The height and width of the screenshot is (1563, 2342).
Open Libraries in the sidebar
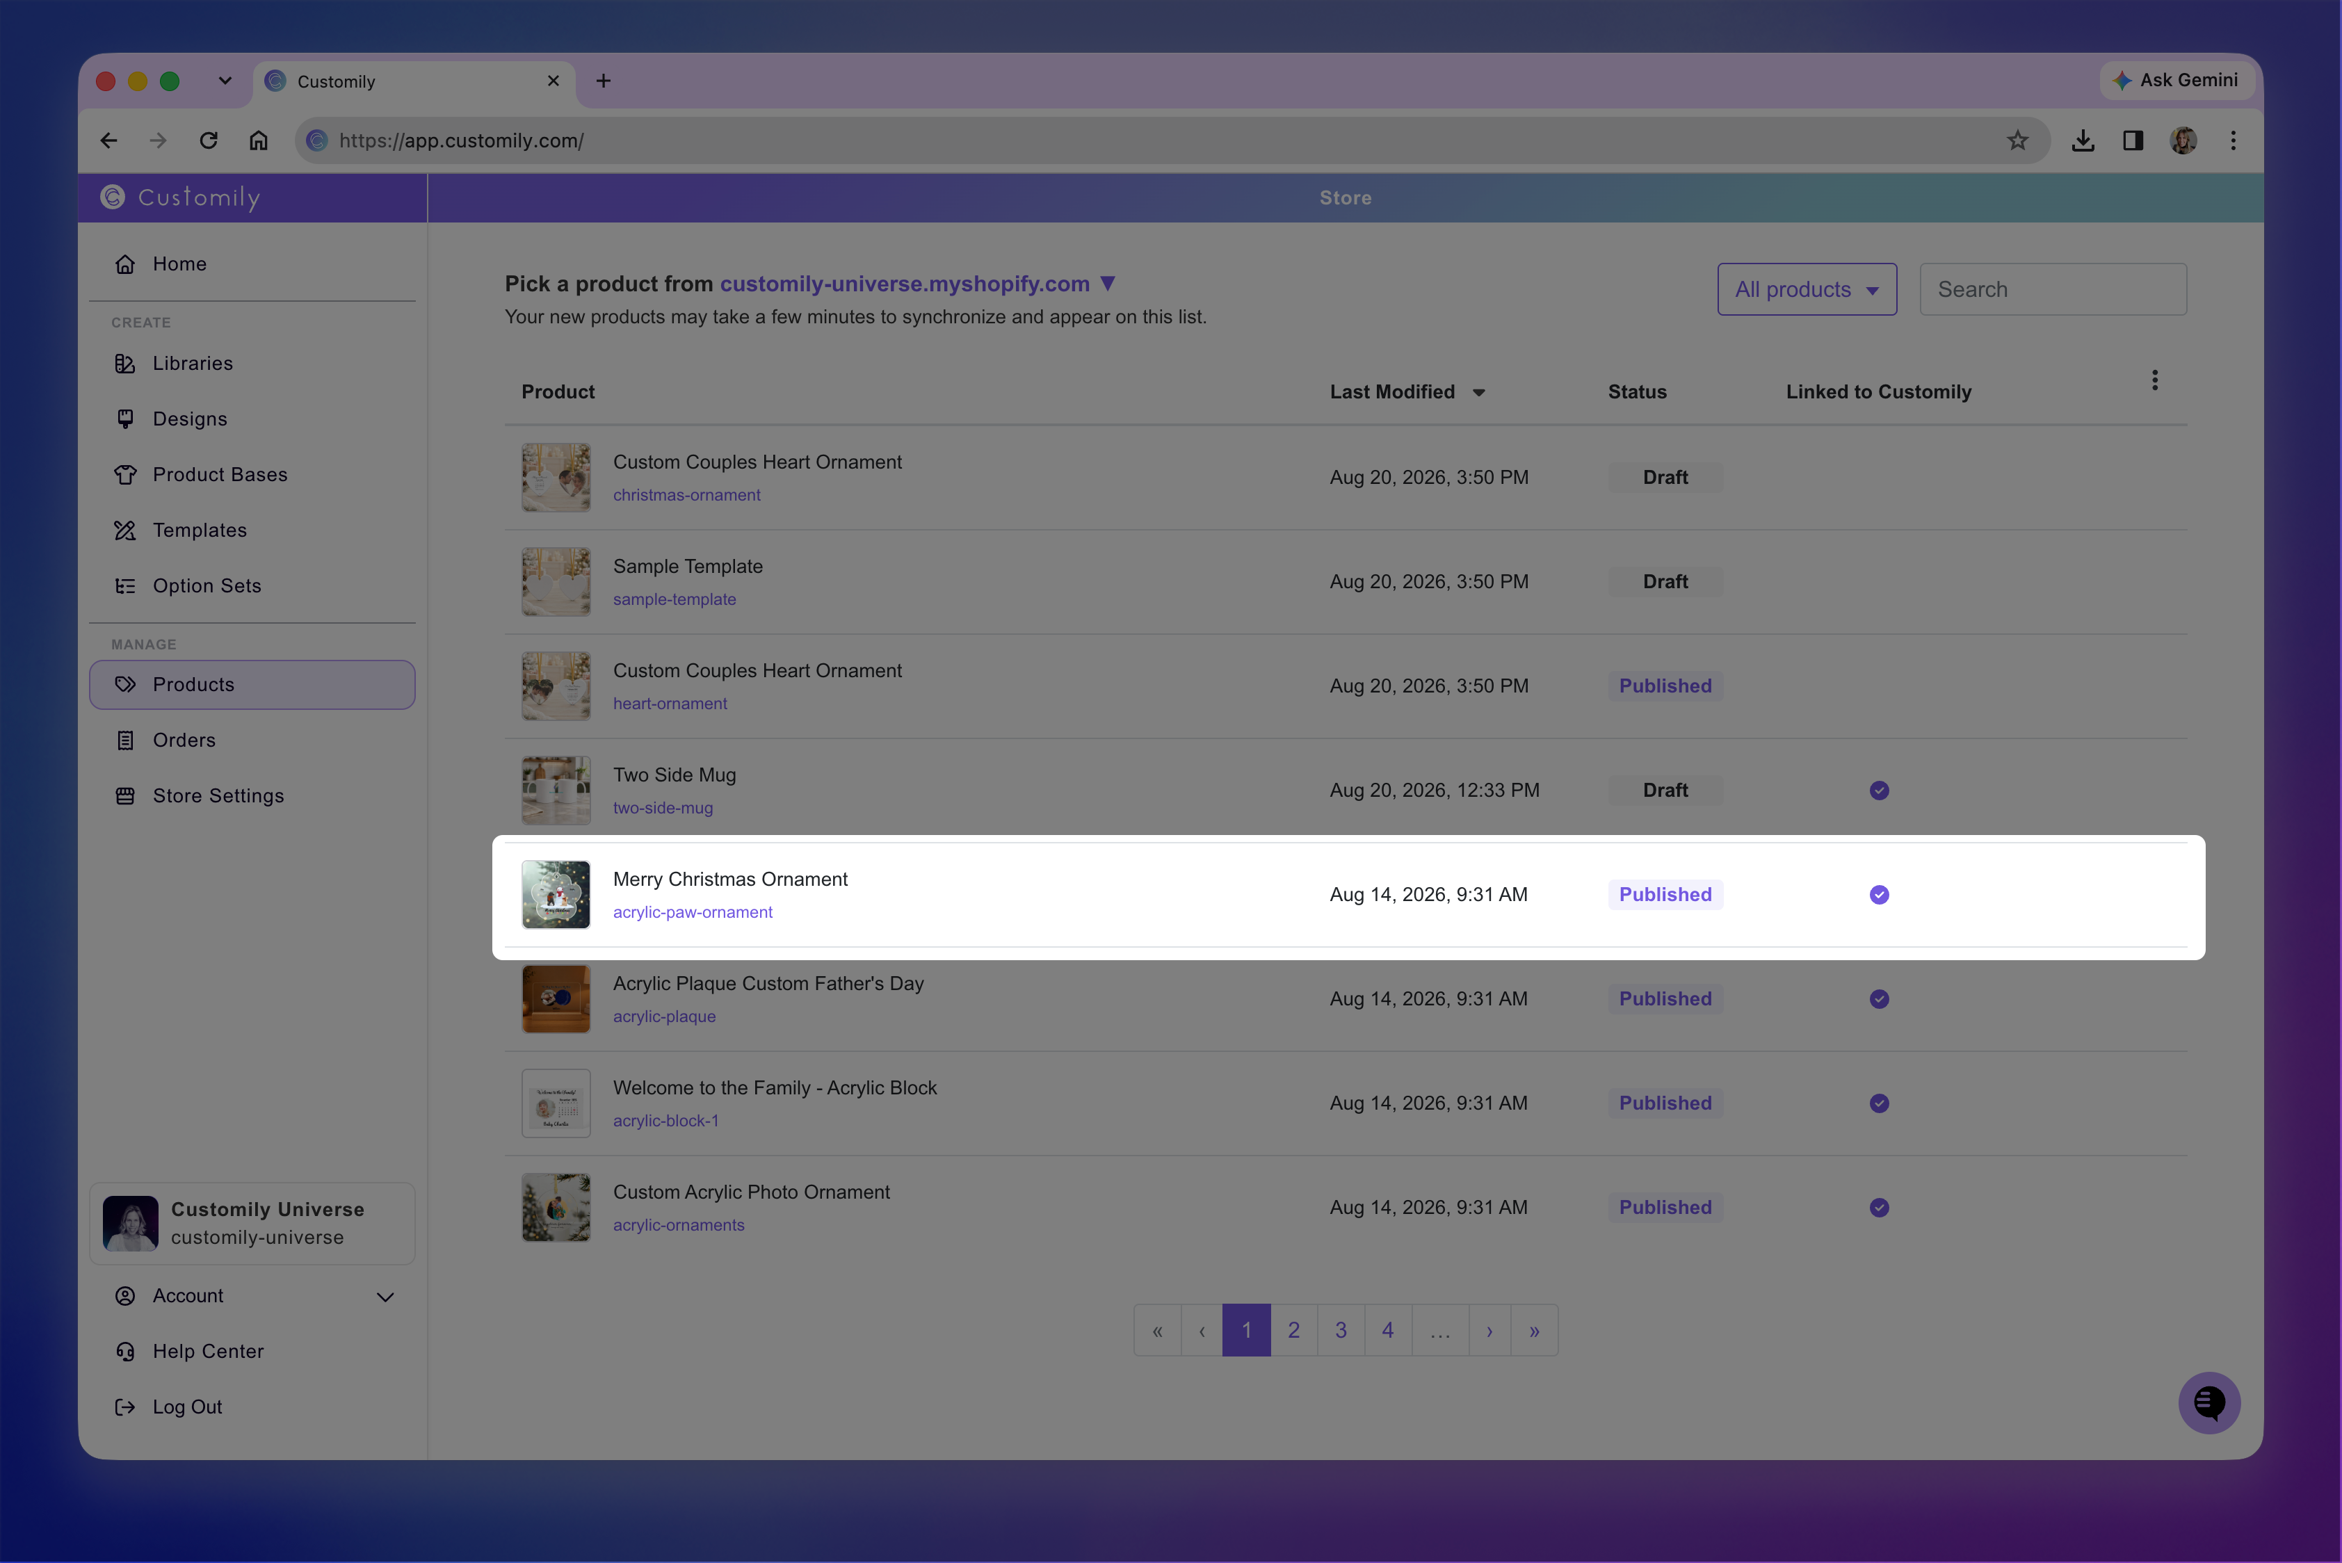click(252, 364)
